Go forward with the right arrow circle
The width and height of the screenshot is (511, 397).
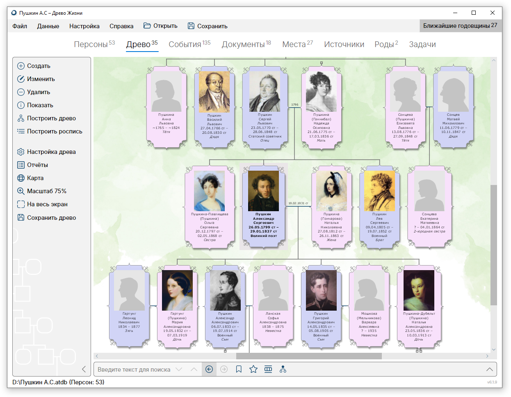[224, 369]
